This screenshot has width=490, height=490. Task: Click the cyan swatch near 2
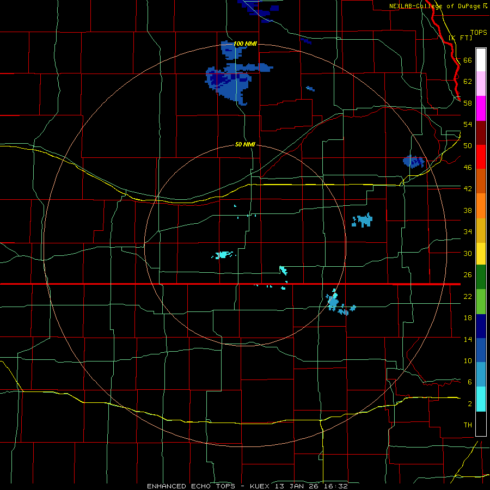(x=481, y=400)
